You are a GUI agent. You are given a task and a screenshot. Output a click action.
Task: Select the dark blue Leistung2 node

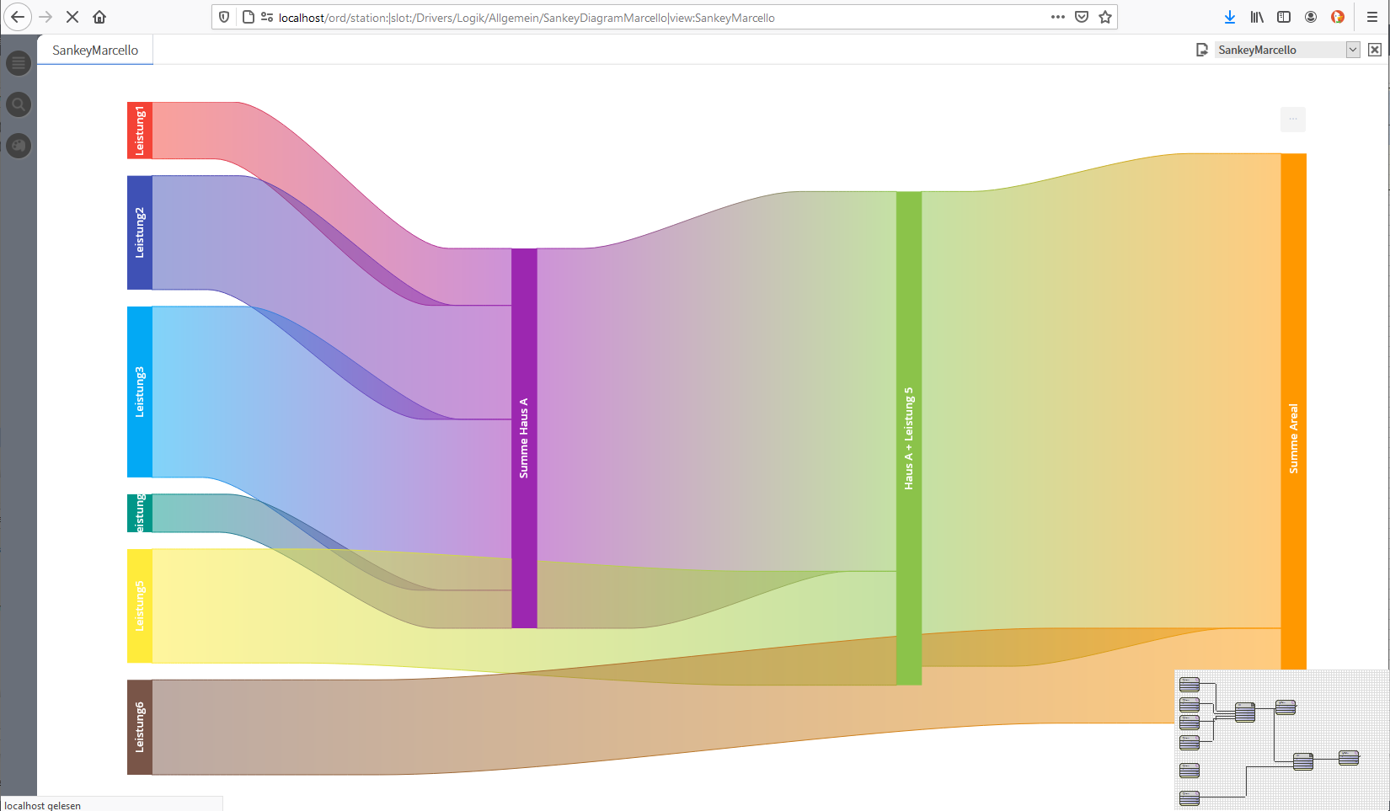[x=140, y=232]
